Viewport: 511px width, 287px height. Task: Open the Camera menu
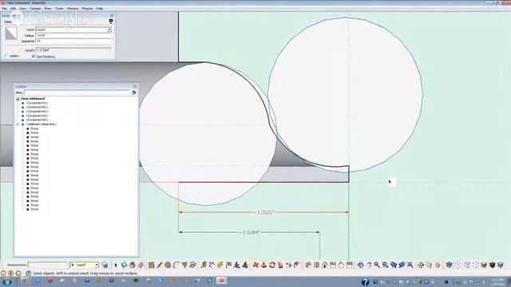click(x=35, y=9)
